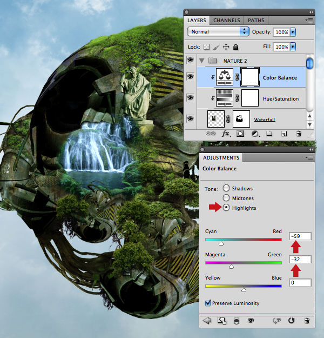Select NATURE 2 group name
Image resolution: width=324 pixels, height=338 pixels.
[x=235, y=61]
